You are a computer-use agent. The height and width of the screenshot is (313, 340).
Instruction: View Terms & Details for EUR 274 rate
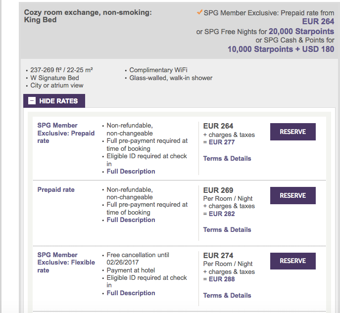pos(227,296)
